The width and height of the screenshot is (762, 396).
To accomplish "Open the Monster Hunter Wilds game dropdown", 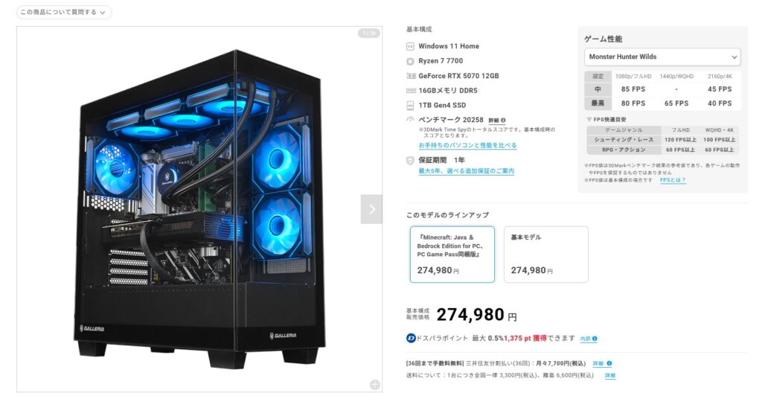I will pos(662,57).
